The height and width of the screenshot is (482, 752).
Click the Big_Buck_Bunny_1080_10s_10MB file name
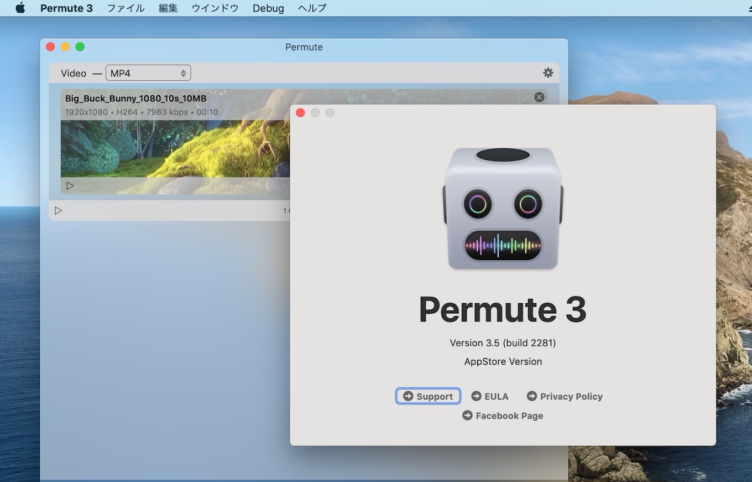click(x=136, y=99)
